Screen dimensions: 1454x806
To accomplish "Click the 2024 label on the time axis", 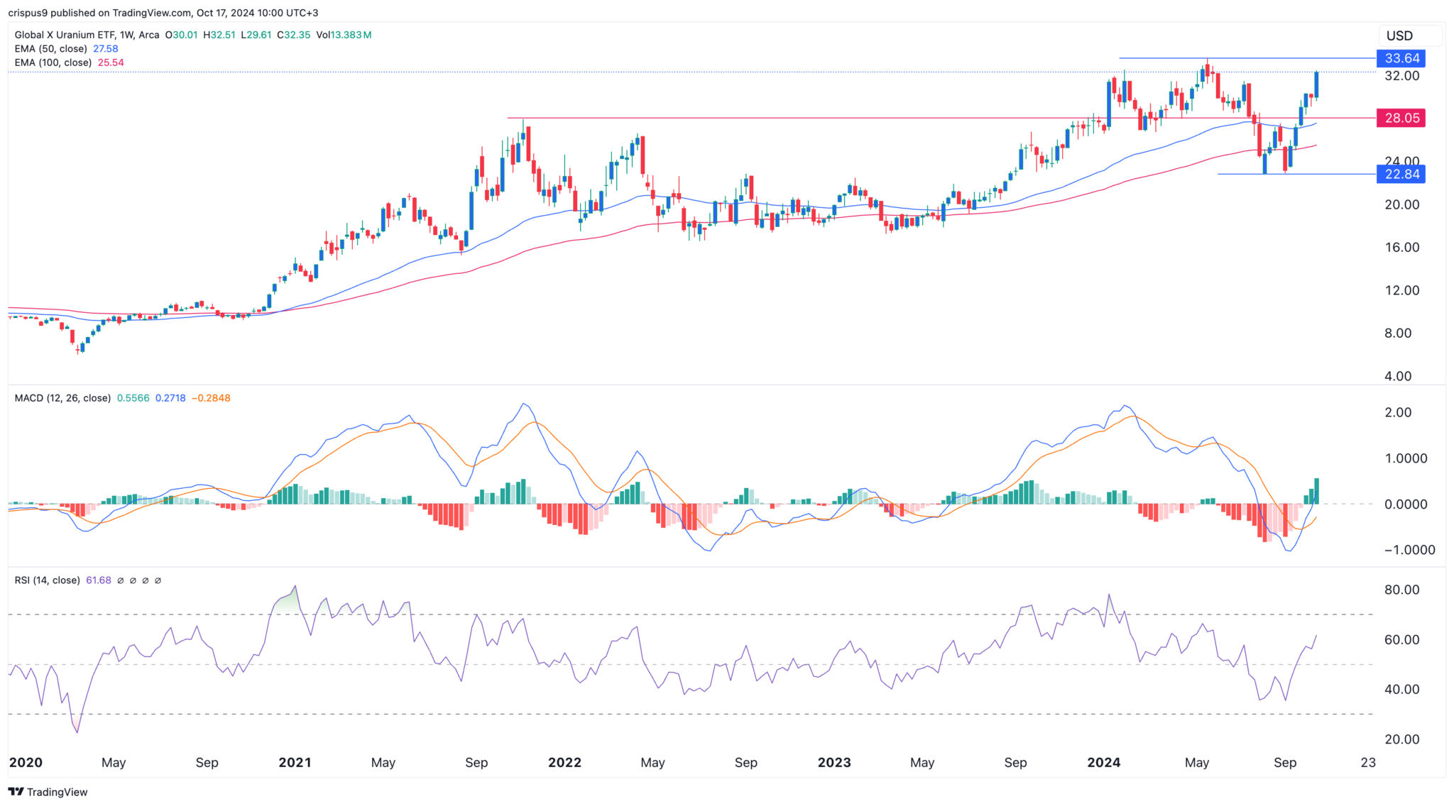I will (x=1103, y=763).
